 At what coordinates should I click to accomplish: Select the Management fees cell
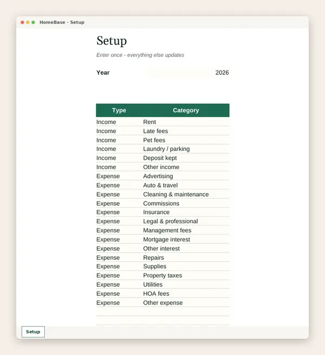186,230
